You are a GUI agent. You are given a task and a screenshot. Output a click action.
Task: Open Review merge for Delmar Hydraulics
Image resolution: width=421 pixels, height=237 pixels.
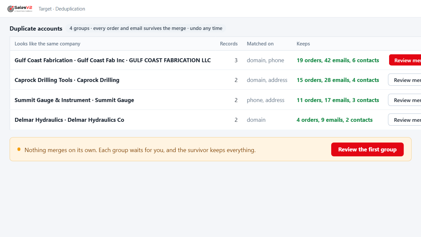tap(405, 120)
